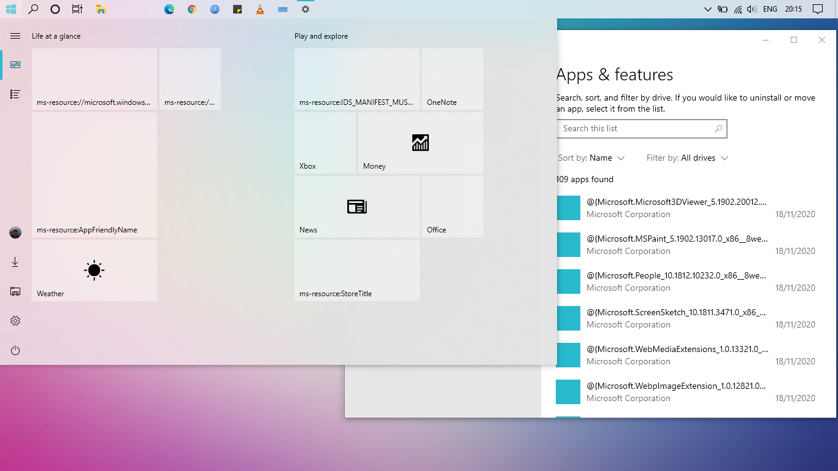838x471 pixels.
Task: Open the small ms-resource:/... tile
Action: click(190, 79)
